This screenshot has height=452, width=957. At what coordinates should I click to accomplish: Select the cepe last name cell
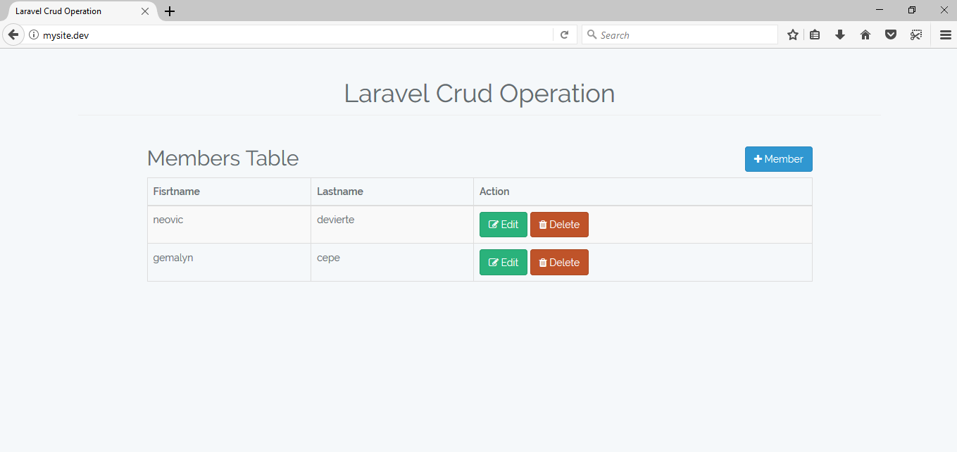392,263
